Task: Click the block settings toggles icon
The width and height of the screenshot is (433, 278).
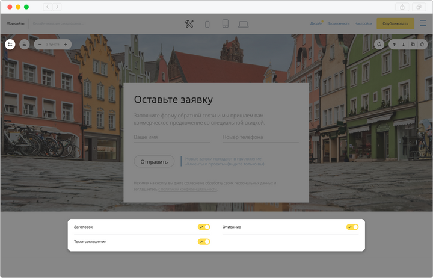Action: (10, 44)
